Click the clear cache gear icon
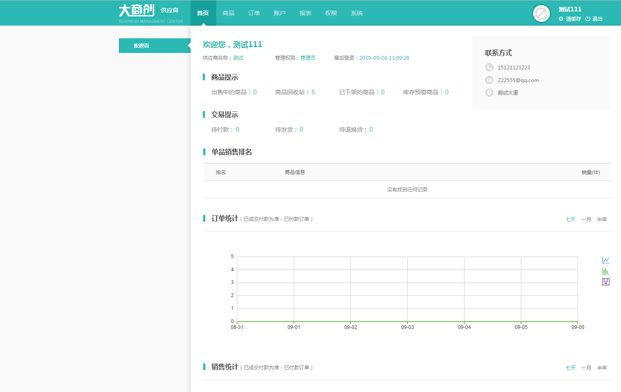 point(561,19)
